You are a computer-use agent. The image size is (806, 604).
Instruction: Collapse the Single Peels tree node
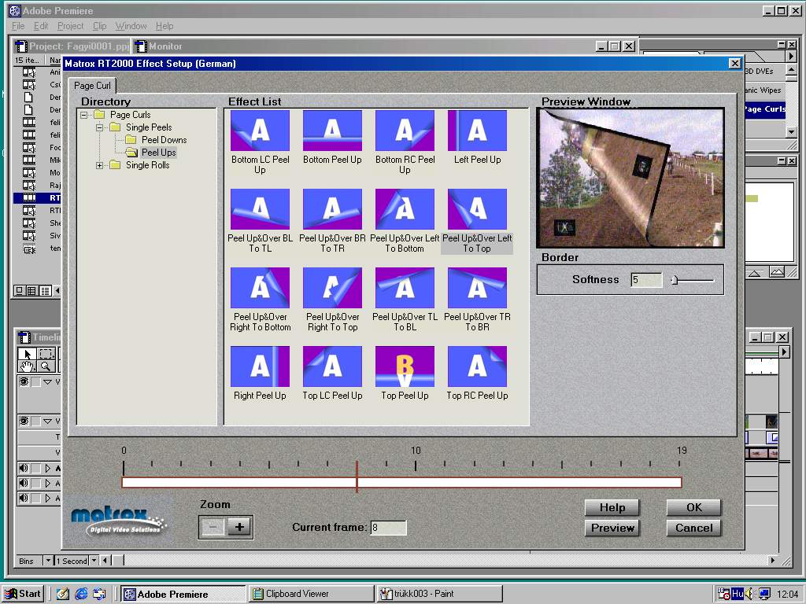(x=100, y=127)
